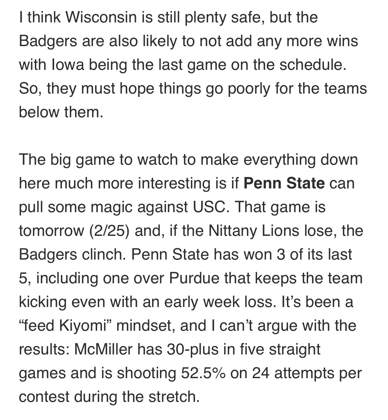Viewport: 388px width, 420px height.
Task: Click the phrase during the stretch
Action: (x=137, y=397)
